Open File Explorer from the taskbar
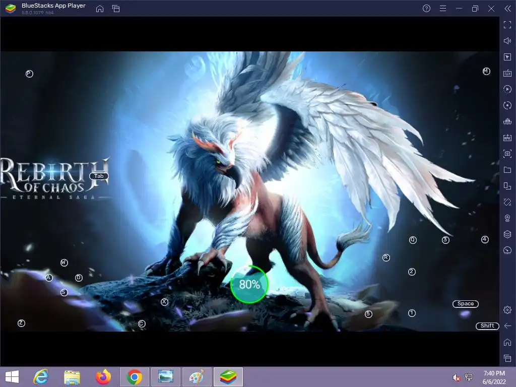 point(72,377)
